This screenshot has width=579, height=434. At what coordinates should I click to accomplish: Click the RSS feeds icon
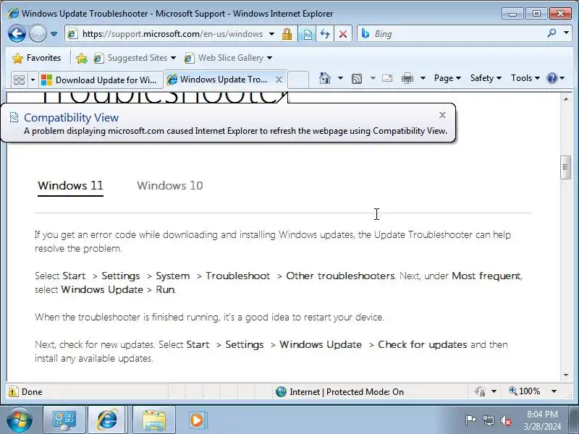point(357,78)
